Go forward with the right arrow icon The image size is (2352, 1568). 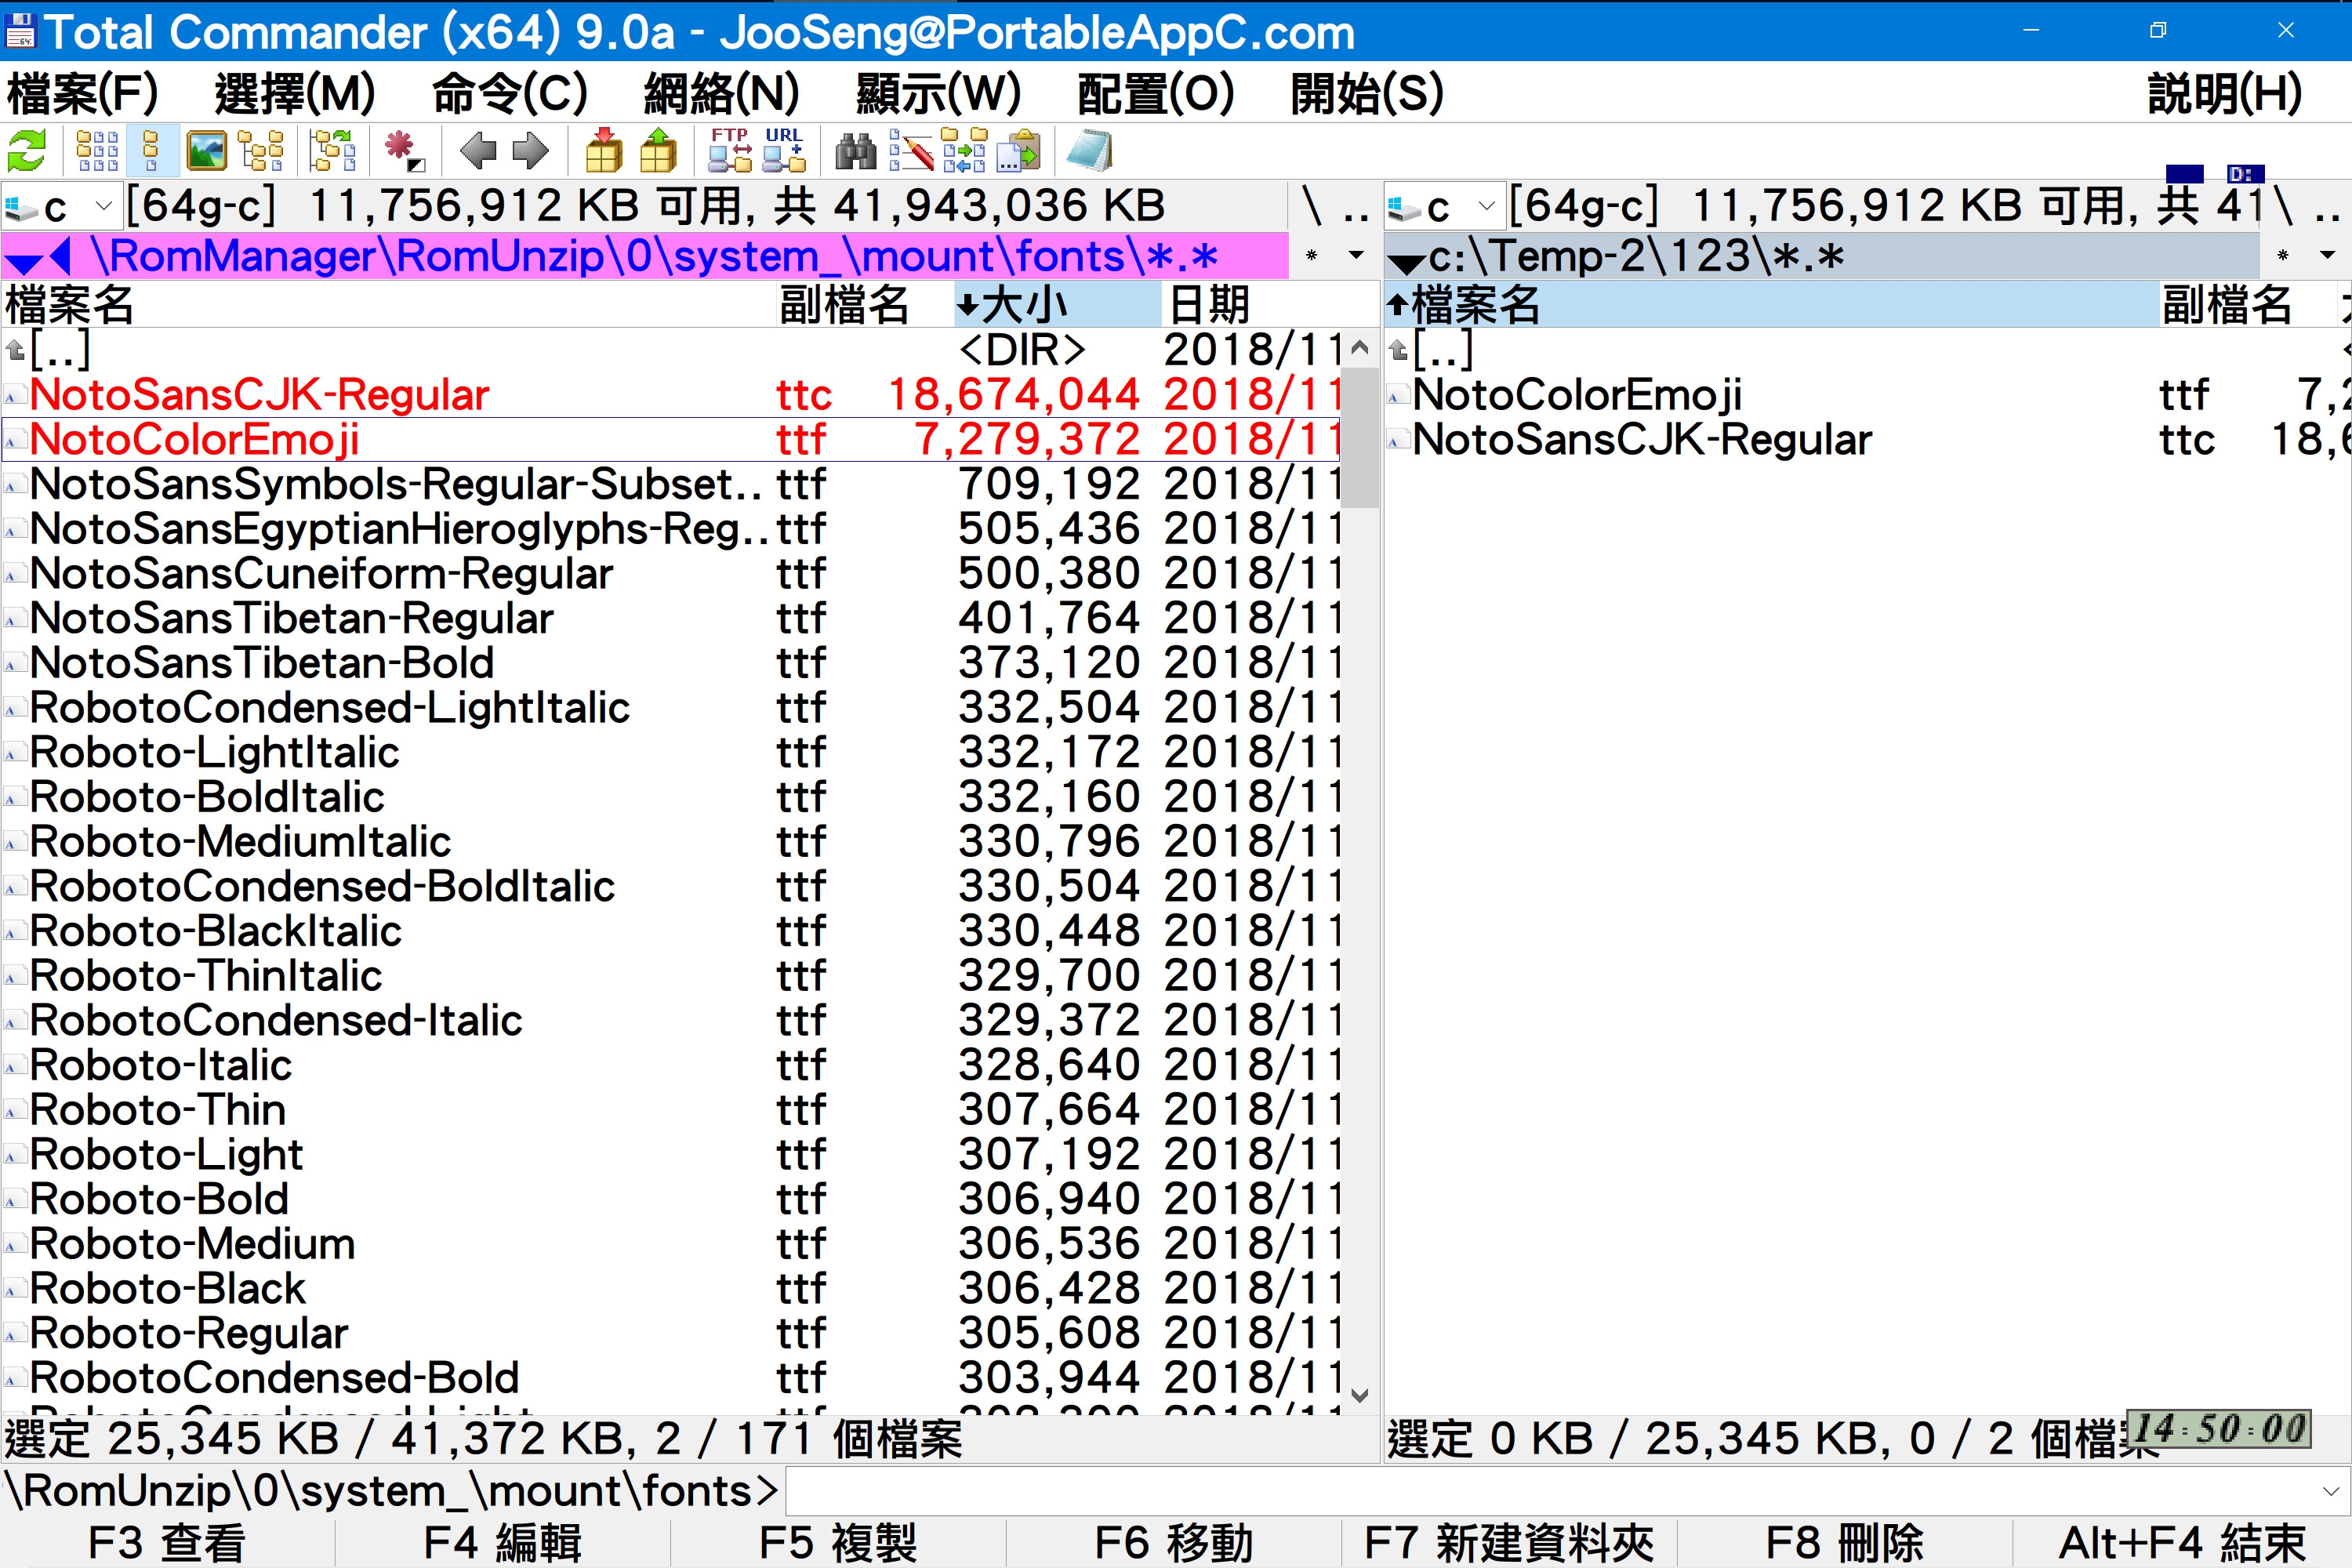531,152
